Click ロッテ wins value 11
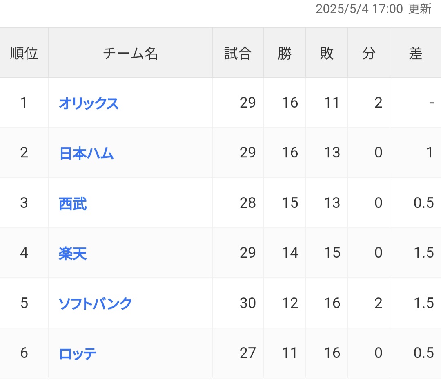 click(290, 353)
